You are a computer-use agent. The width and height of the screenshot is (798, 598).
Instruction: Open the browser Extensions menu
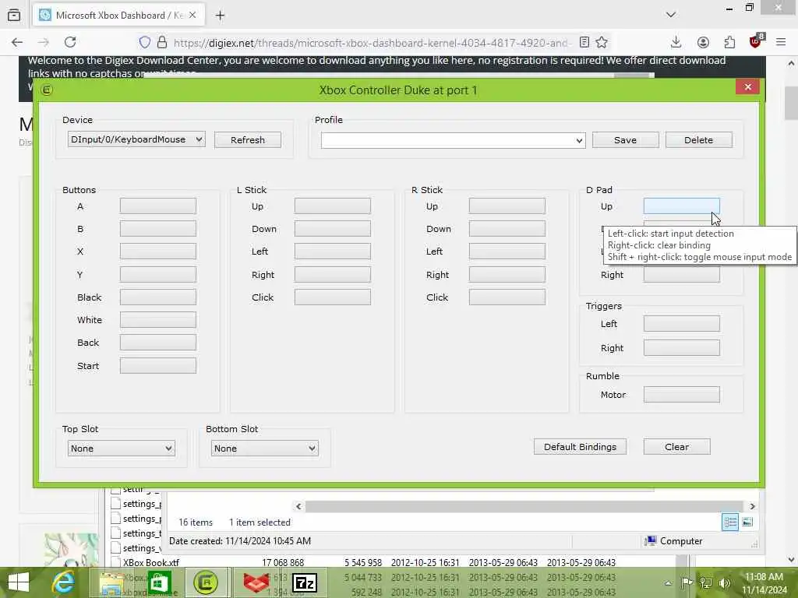(729, 42)
